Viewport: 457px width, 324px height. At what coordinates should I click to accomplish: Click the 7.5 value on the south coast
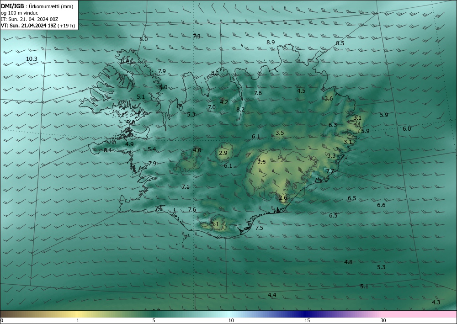[259, 228]
